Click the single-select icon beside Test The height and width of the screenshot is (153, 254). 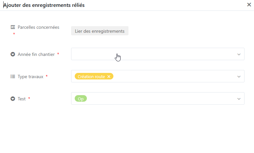13,99
